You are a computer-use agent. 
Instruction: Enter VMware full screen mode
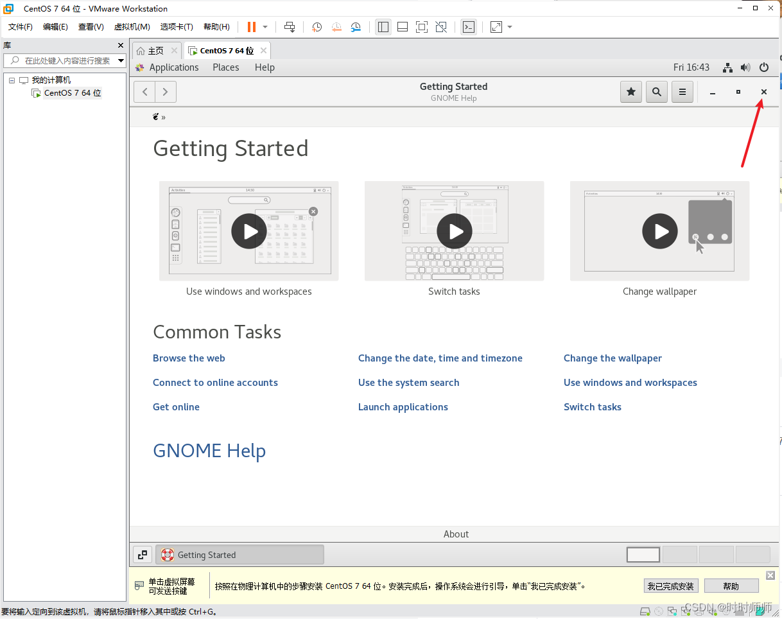pyautogui.click(x=422, y=27)
